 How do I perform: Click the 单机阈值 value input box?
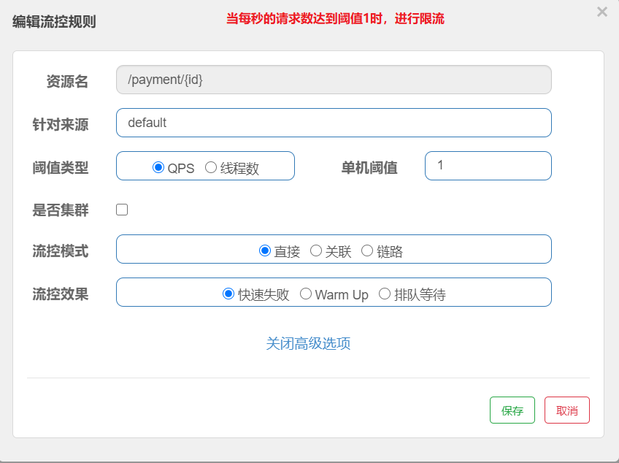[488, 166]
